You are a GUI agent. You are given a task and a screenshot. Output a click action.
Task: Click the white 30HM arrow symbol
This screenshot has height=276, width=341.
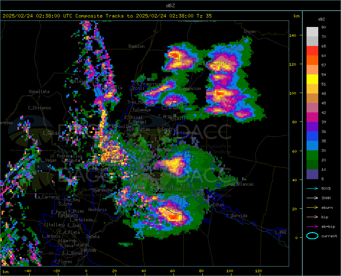[x=312, y=198]
